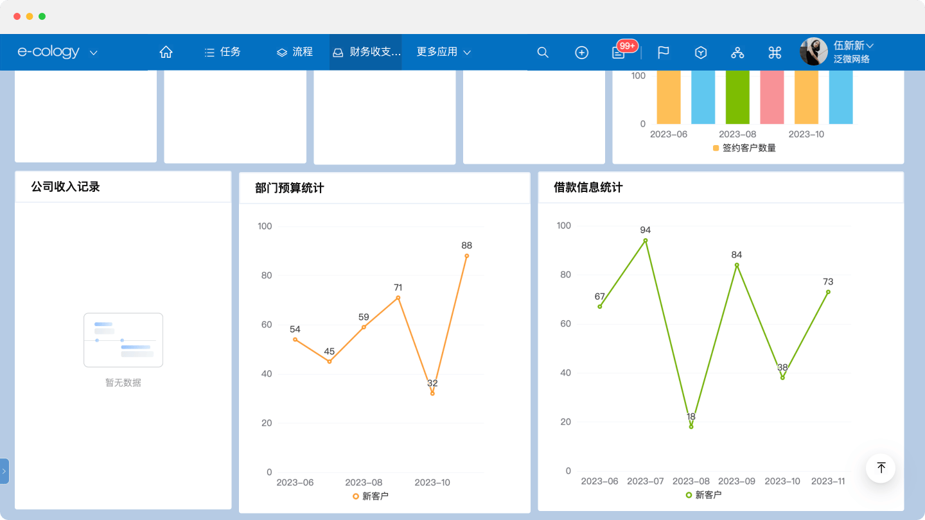This screenshot has width=925, height=520.
Task: Click the back-to-top arrow button
Action: pyautogui.click(x=881, y=468)
